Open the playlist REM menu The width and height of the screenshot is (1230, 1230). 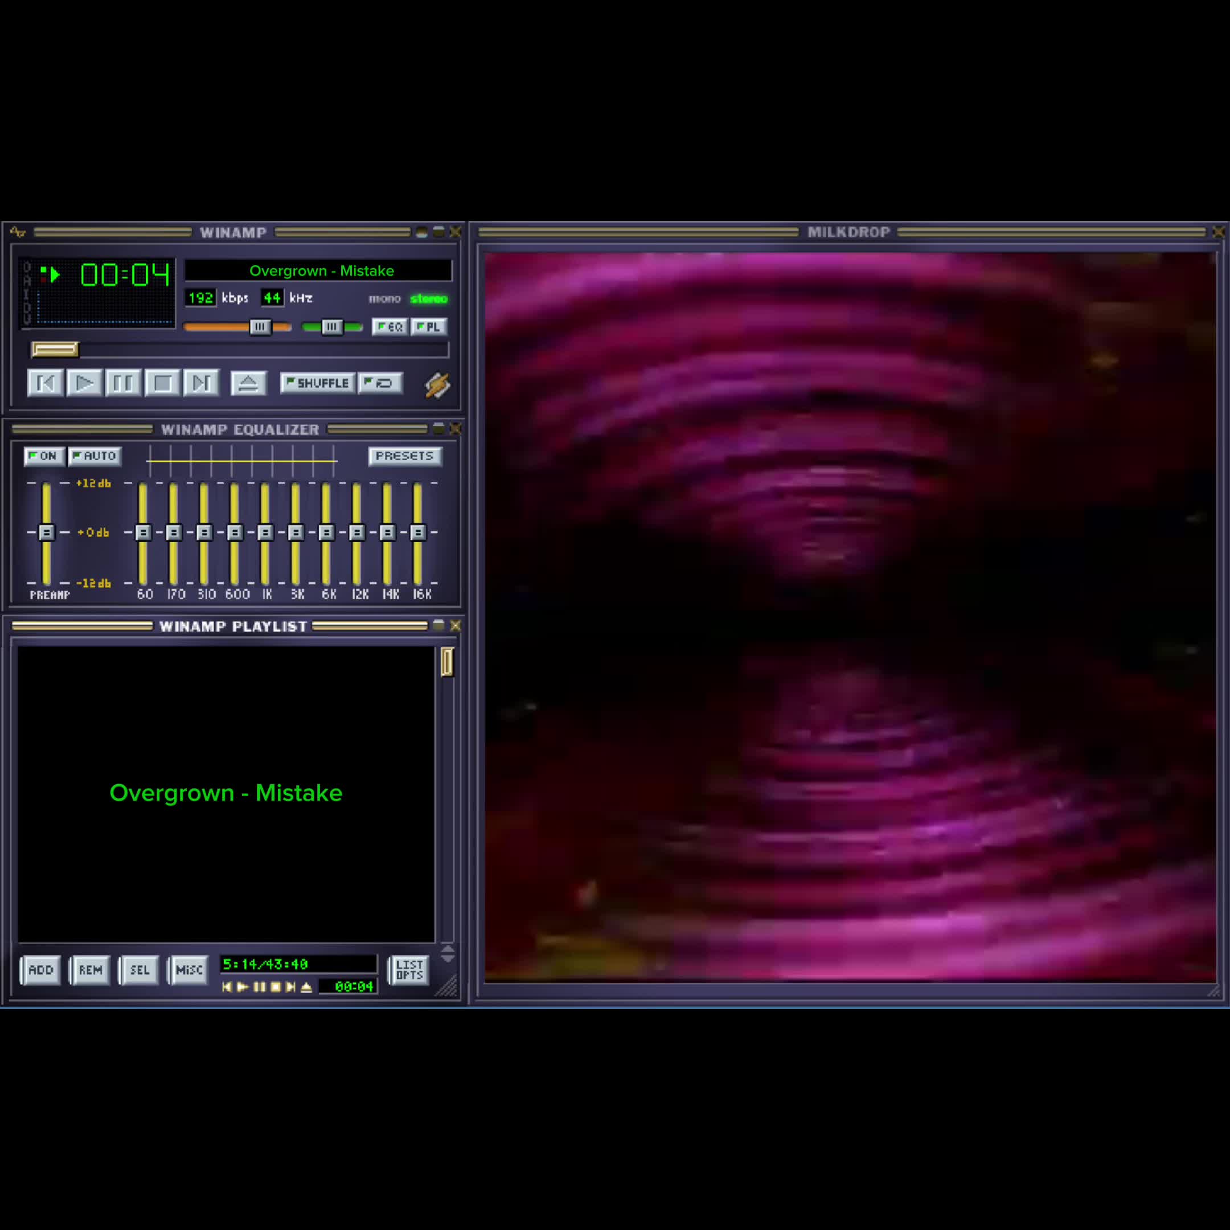[90, 970]
